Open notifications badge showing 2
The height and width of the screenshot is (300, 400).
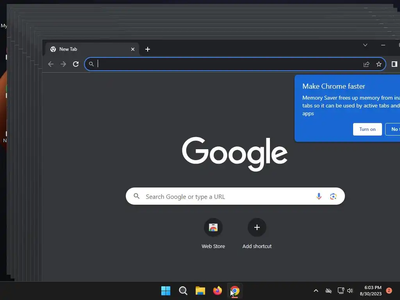(389, 291)
